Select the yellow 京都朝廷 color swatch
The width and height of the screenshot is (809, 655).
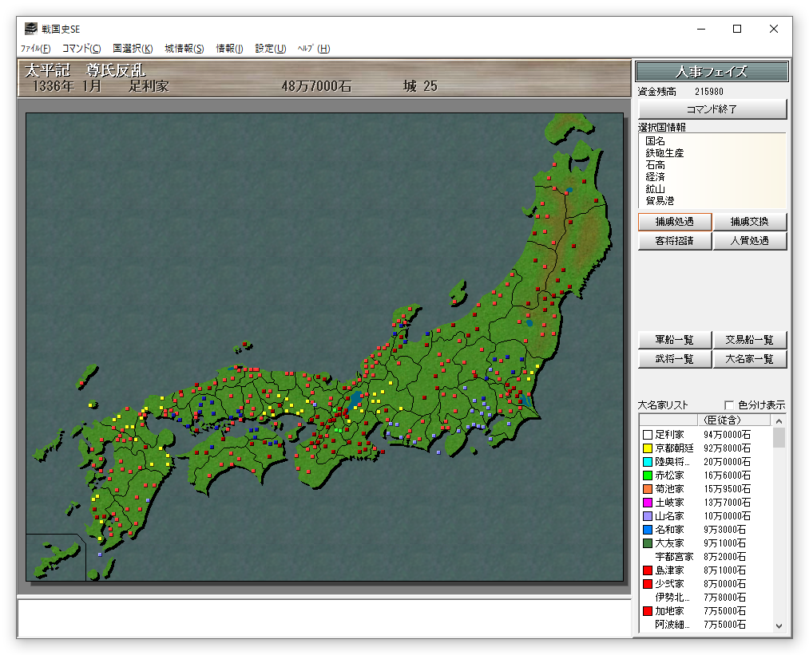point(648,448)
